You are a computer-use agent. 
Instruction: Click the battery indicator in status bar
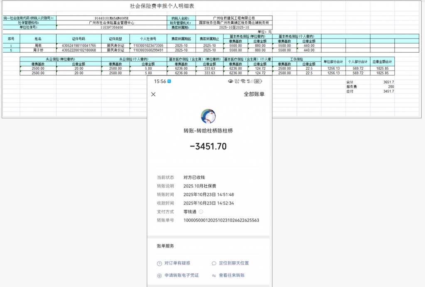coord(258,81)
